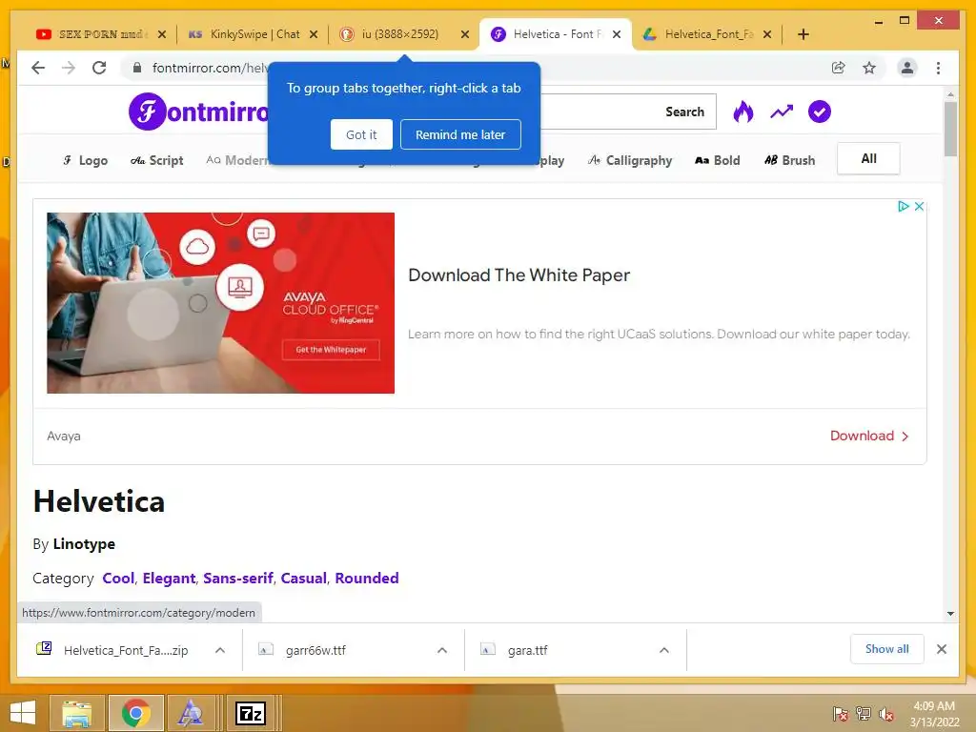Image resolution: width=976 pixels, height=732 pixels.
Task: Open Action Center flag tray icon
Action: pyautogui.click(x=840, y=714)
